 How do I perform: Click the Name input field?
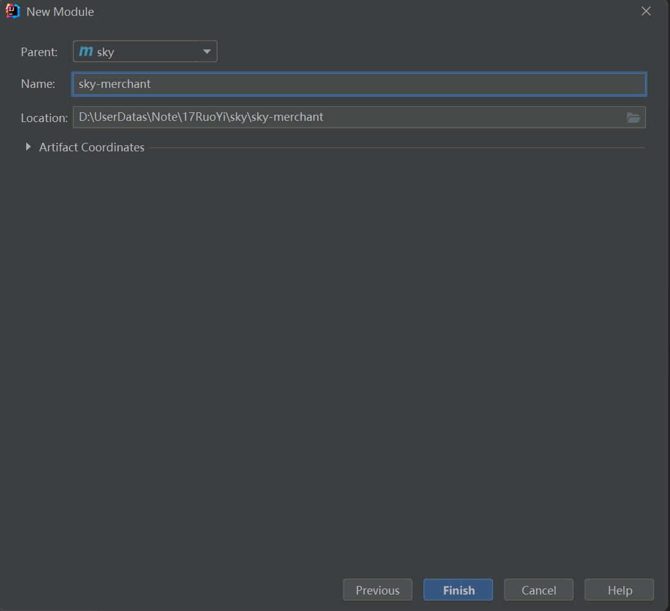(x=359, y=84)
